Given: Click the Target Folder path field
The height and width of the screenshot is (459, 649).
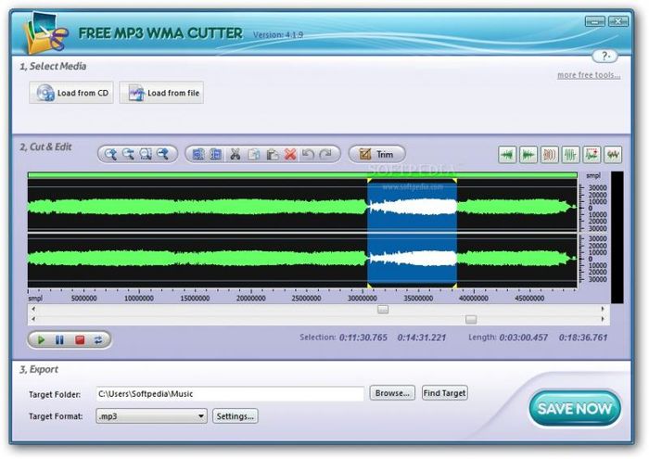Looking at the screenshot, I should [x=230, y=394].
